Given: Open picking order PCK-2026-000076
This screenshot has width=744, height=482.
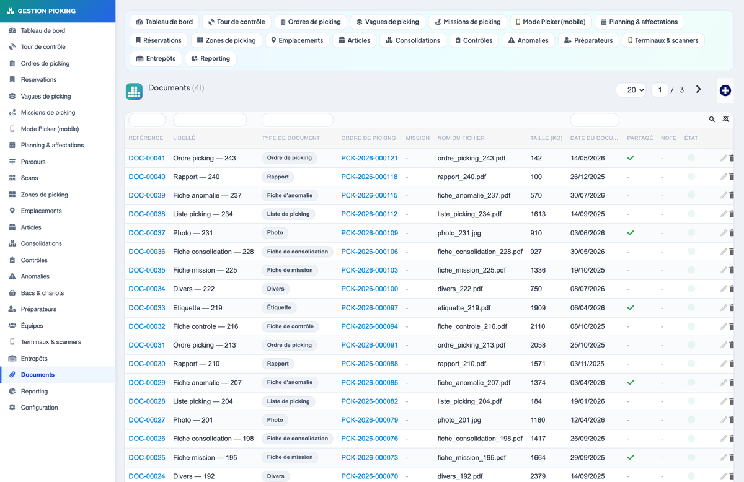Looking at the screenshot, I should (x=370, y=439).
